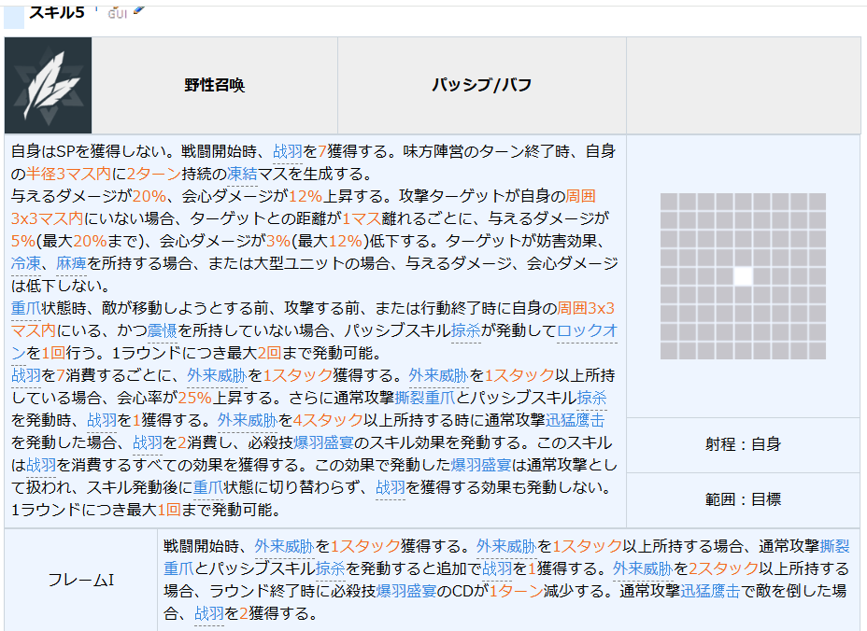Click the pencil edit icon beside the heading
The width and height of the screenshot is (867, 631).
coord(139,9)
